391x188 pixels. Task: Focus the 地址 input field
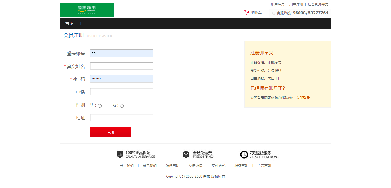coord(122,117)
